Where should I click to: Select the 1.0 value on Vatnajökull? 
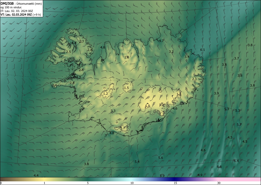pyautogui.click(x=147, y=106)
